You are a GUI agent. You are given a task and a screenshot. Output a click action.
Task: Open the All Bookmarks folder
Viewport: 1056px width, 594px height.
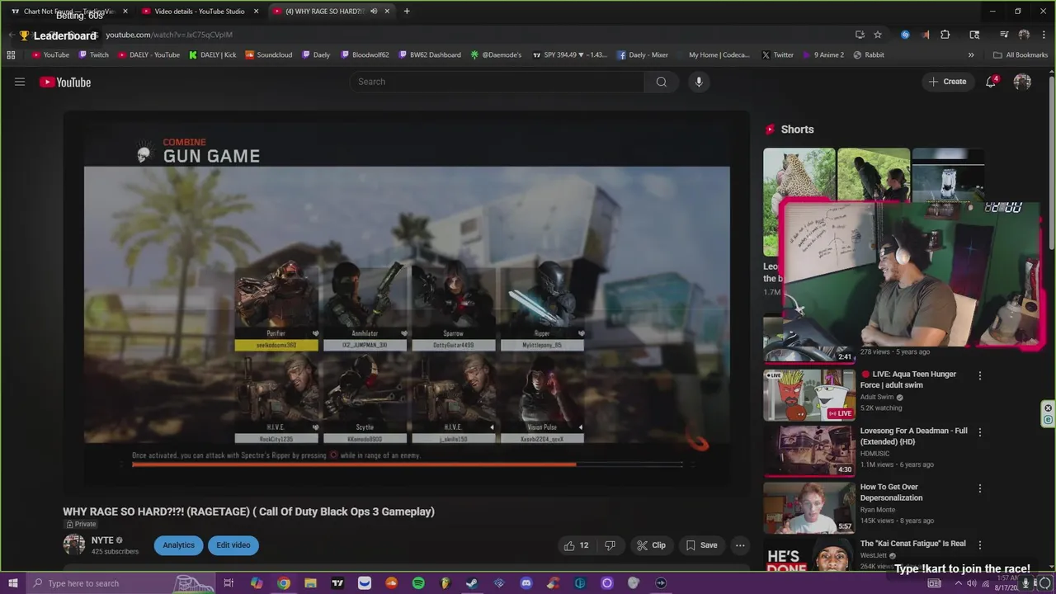pyautogui.click(x=1021, y=54)
